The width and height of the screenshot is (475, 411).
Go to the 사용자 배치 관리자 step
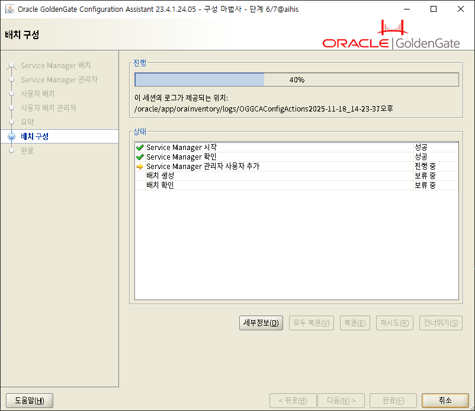coord(49,108)
